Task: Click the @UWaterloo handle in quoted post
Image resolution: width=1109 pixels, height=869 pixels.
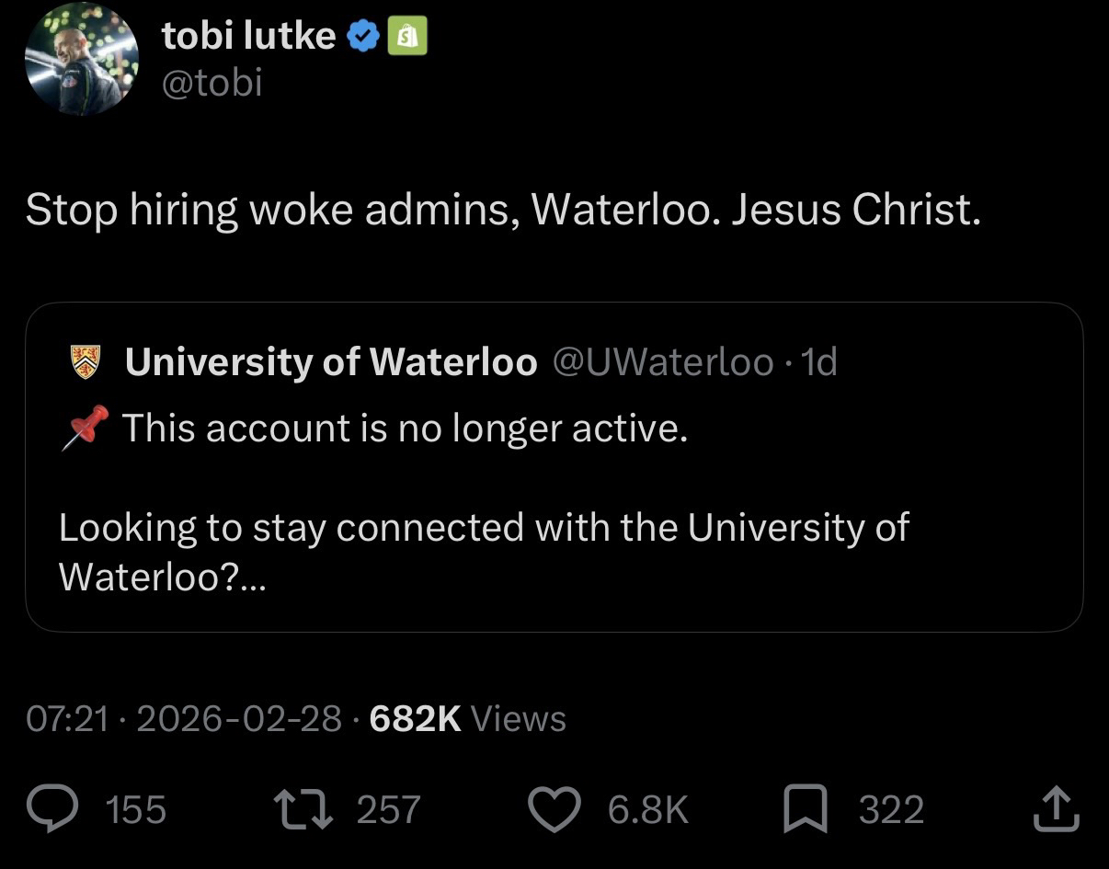Action: 662,363
